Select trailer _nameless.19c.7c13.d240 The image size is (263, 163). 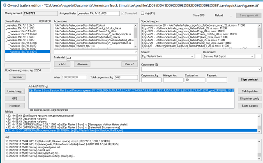(28, 52)
